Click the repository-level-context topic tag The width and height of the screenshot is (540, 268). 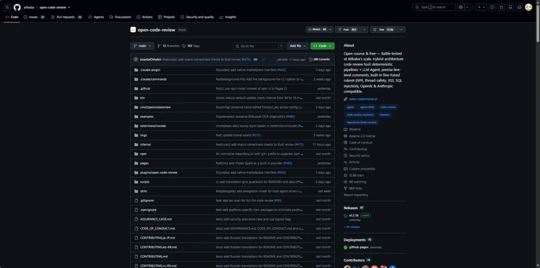[x=361, y=122]
